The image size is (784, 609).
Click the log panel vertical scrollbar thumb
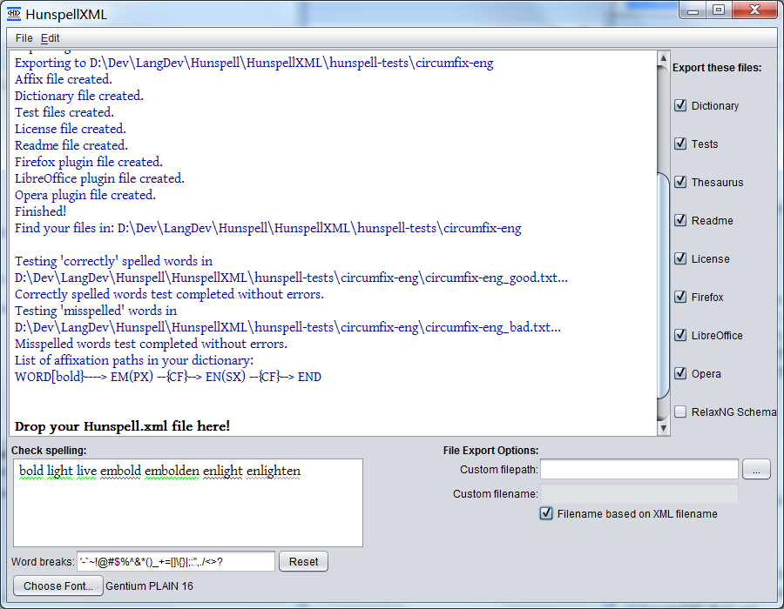click(x=663, y=285)
